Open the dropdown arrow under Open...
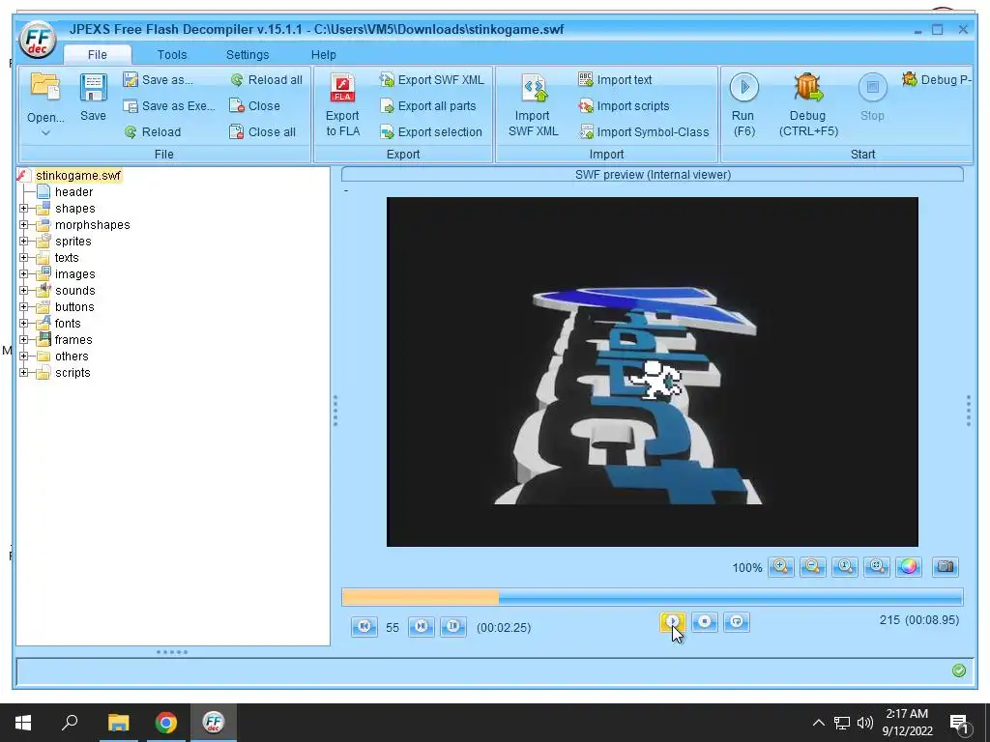This screenshot has width=990, height=742. [45, 132]
